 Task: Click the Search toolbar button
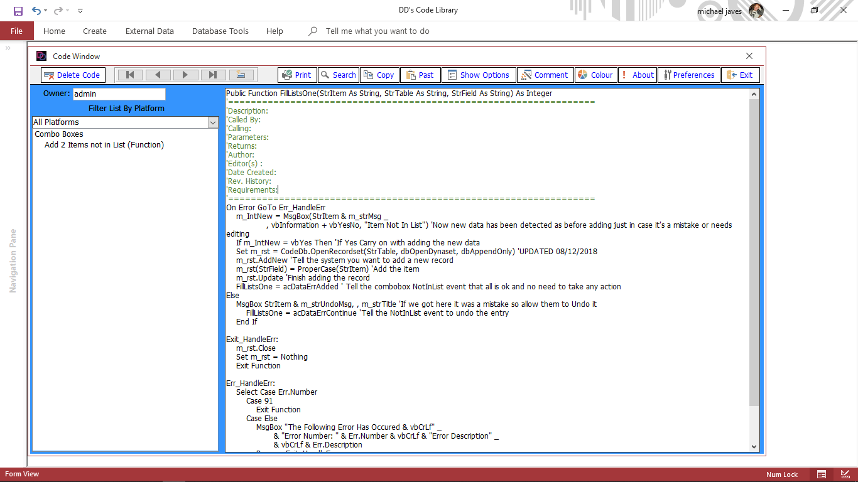pos(339,75)
